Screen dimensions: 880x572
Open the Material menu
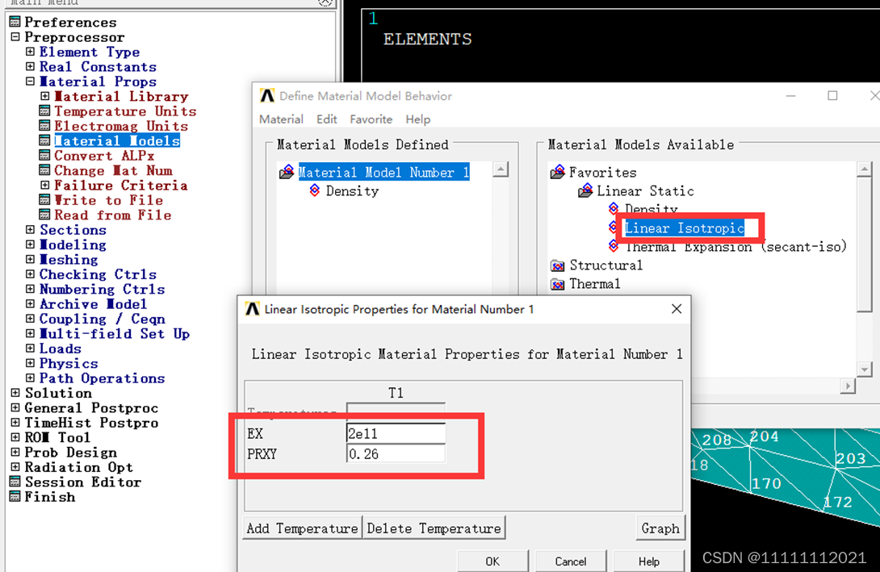click(x=281, y=119)
